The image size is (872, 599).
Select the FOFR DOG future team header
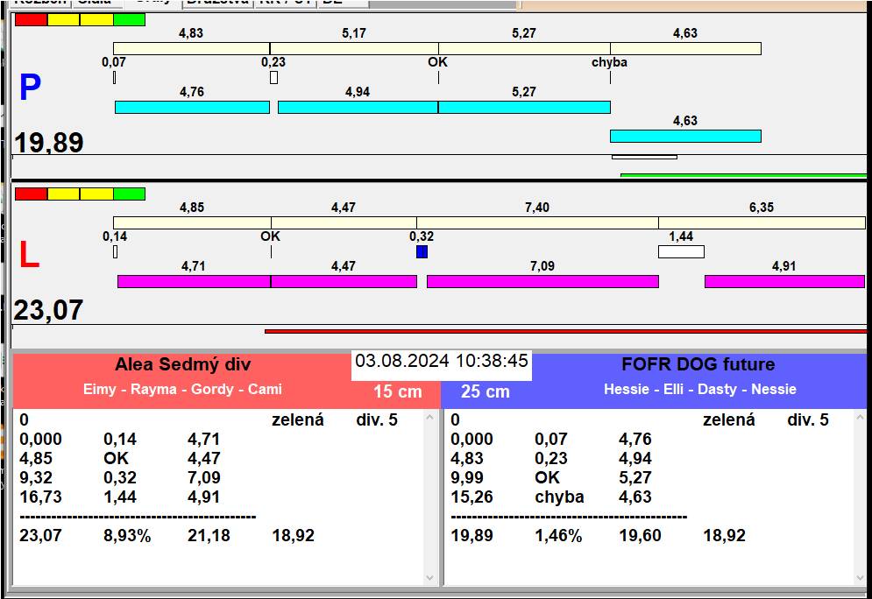tap(698, 364)
